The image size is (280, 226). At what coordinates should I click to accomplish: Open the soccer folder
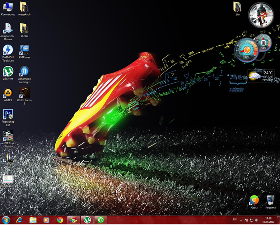(x=24, y=31)
